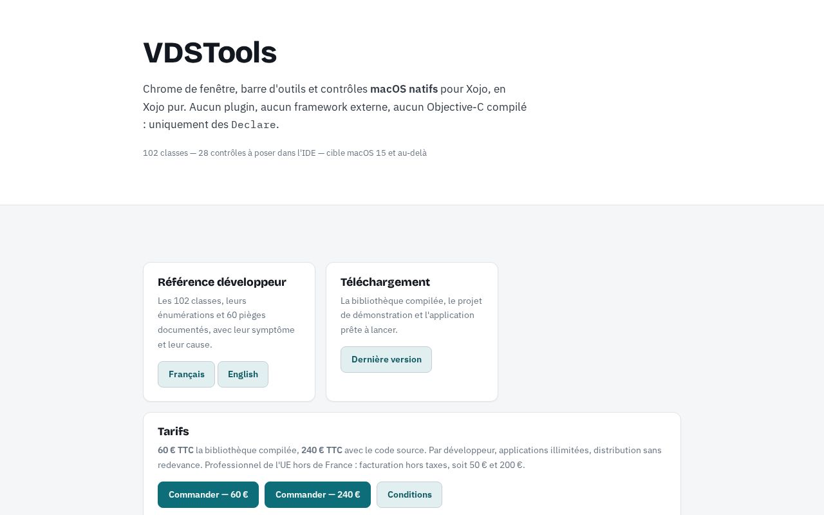Click the 'Declare' code word

click(254, 125)
